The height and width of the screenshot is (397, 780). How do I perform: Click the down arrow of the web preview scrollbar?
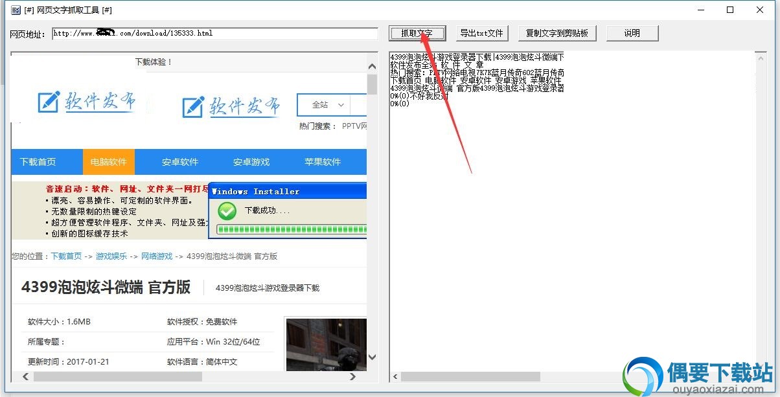372,357
